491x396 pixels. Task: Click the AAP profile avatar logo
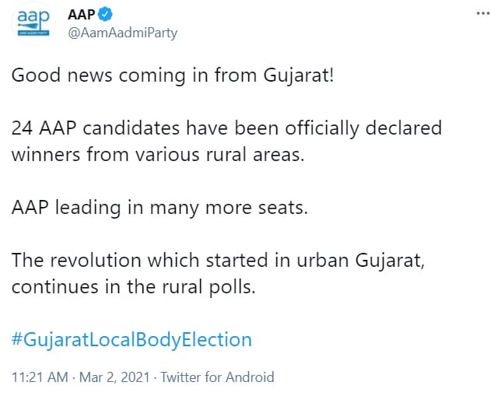[33, 23]
